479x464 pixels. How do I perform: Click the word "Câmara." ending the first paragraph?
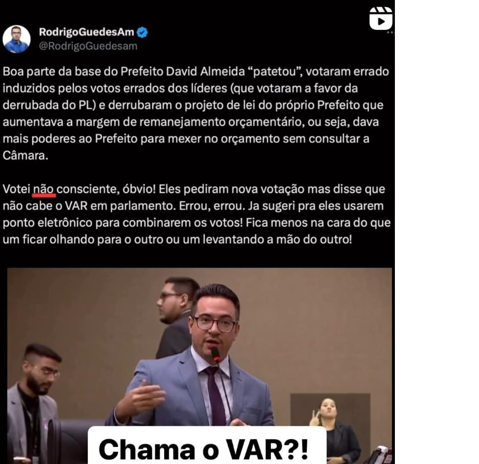(25, 156)
